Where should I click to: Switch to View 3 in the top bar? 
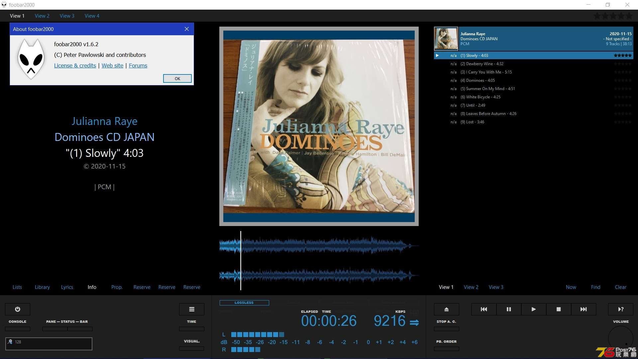[x=67, y=16]
